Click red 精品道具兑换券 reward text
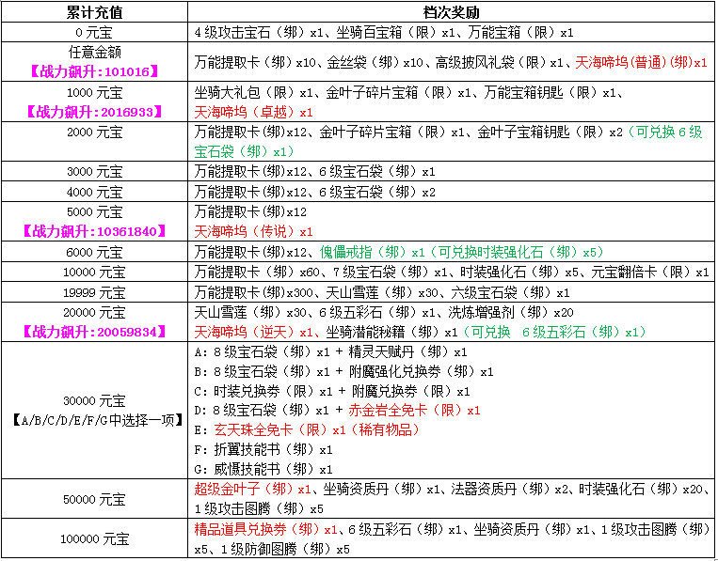Screen dimensions: 718x561 [260, 530]
